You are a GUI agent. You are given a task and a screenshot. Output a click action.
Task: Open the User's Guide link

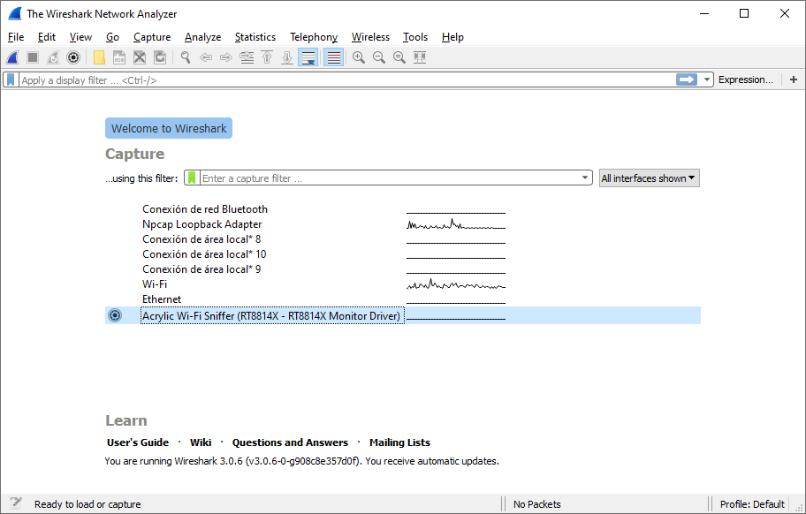[137, 442]
